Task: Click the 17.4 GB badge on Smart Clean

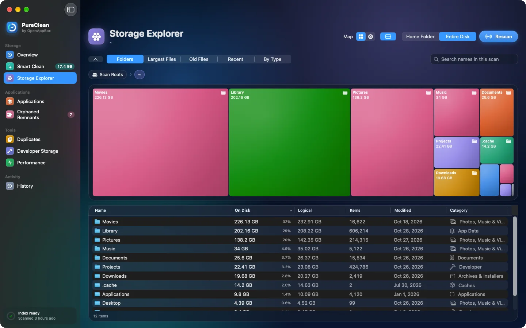Action: [65, 66]
